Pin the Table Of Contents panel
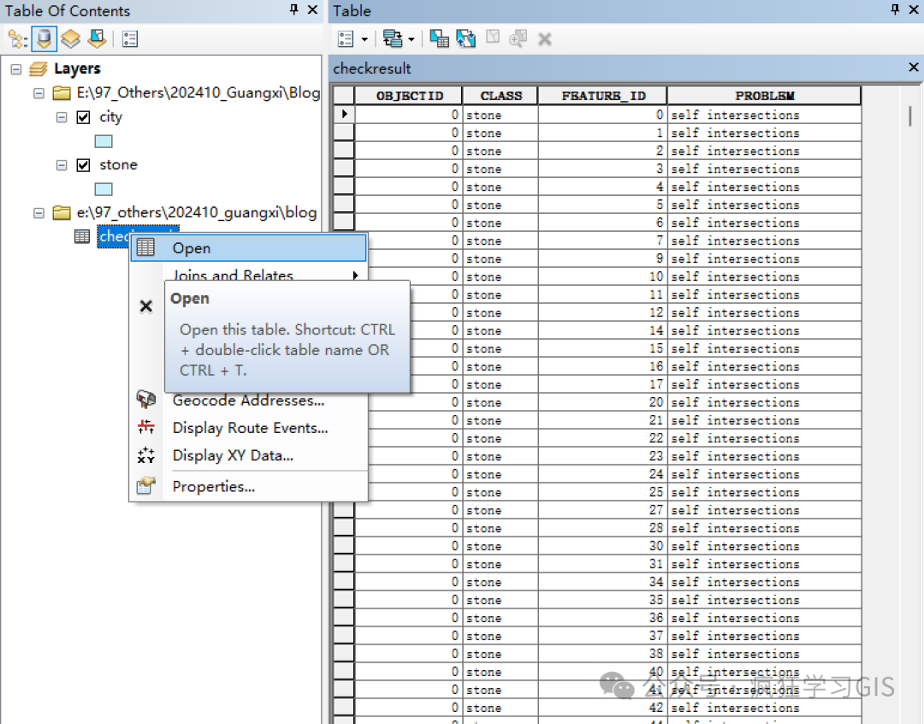924x724 pixels. [294, 9]
